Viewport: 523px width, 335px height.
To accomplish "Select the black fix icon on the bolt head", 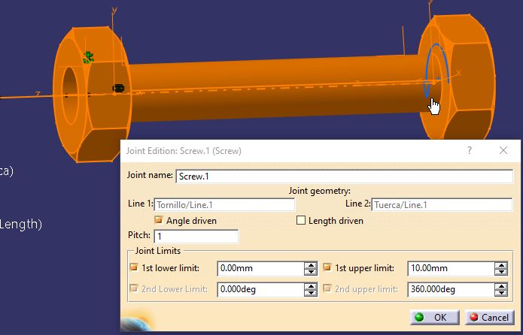I will 118,88.
